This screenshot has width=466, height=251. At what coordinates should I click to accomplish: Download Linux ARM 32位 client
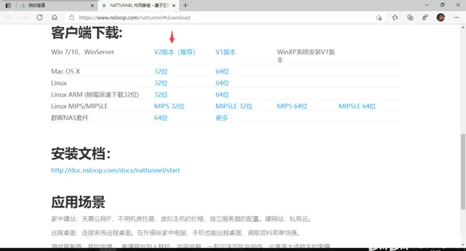point(161,94)
